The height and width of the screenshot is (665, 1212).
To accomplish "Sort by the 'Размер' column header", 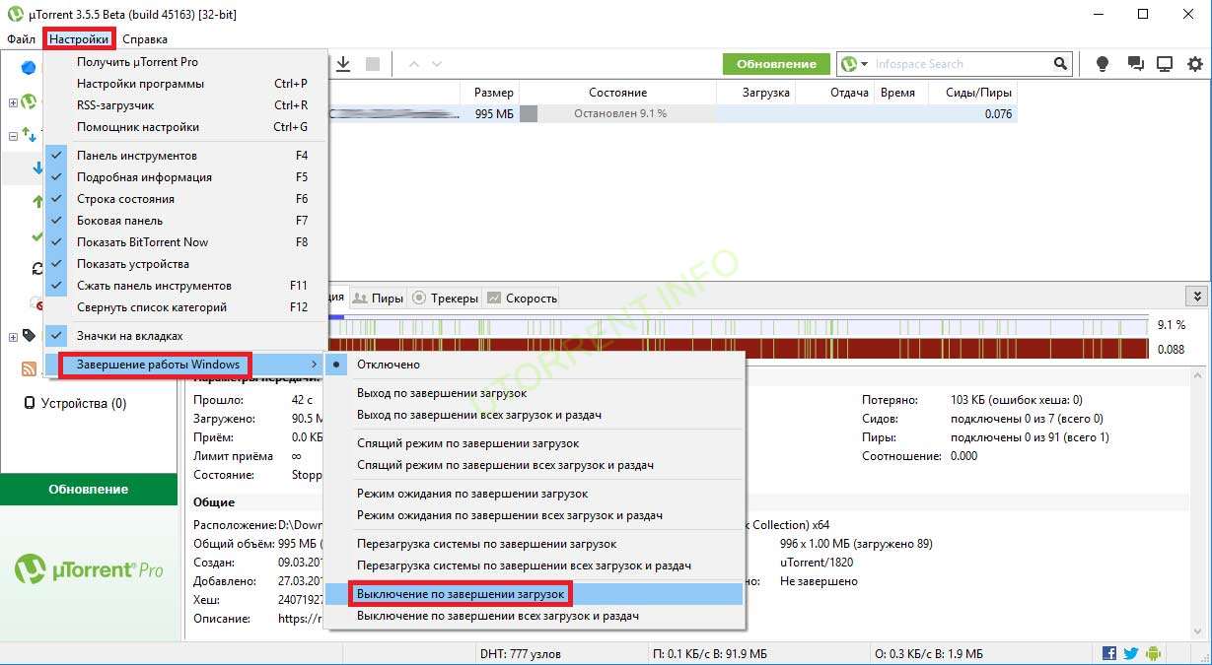I will pyautogui.click(x=493, y=93).
